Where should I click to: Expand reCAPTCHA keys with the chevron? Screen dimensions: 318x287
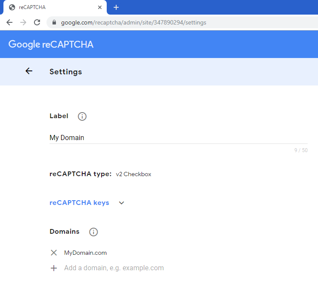pos(121,203)
